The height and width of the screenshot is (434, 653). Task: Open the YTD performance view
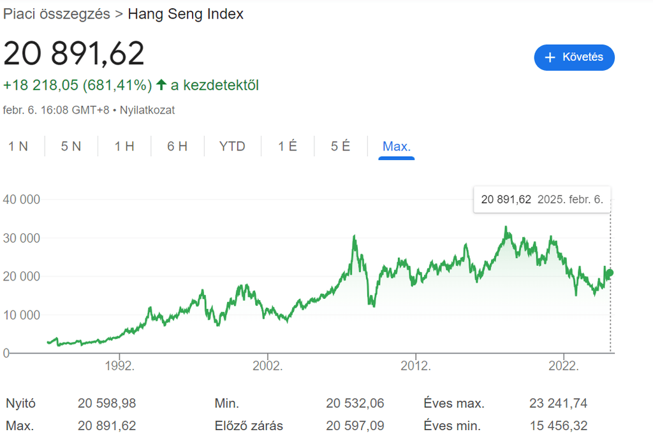[x=232, y=146]
